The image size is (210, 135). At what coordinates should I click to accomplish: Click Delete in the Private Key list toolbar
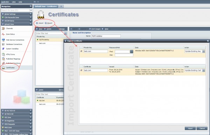pyautogui.click(x=48, y=29)
